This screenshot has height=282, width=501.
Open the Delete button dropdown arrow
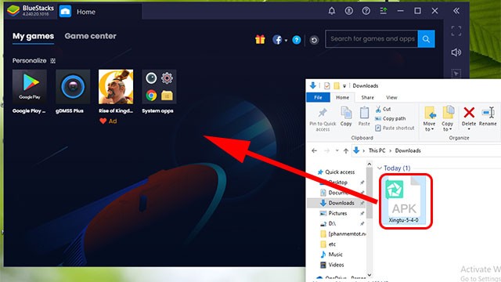click(x=469, y=129)
